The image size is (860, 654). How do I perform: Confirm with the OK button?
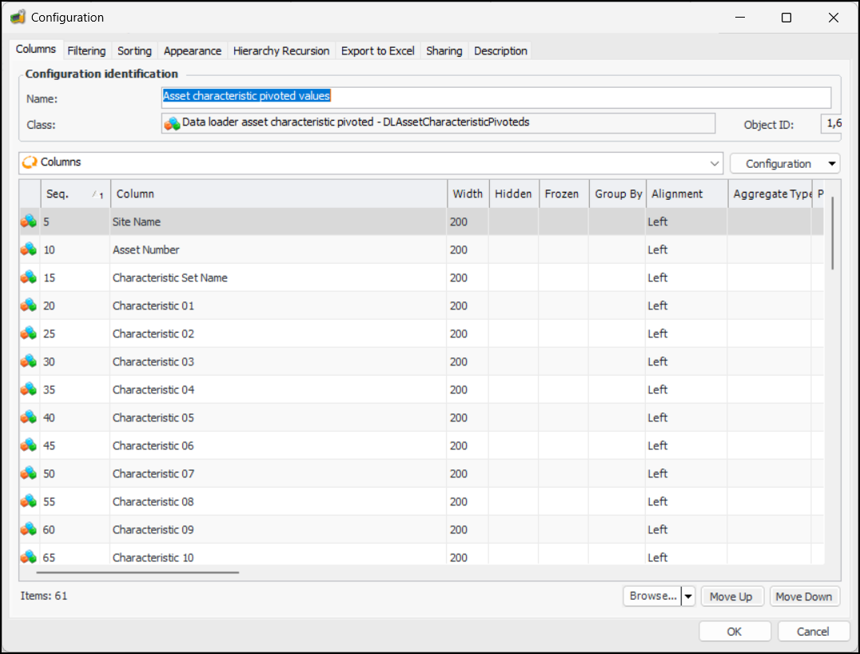(x=735, y=632)
